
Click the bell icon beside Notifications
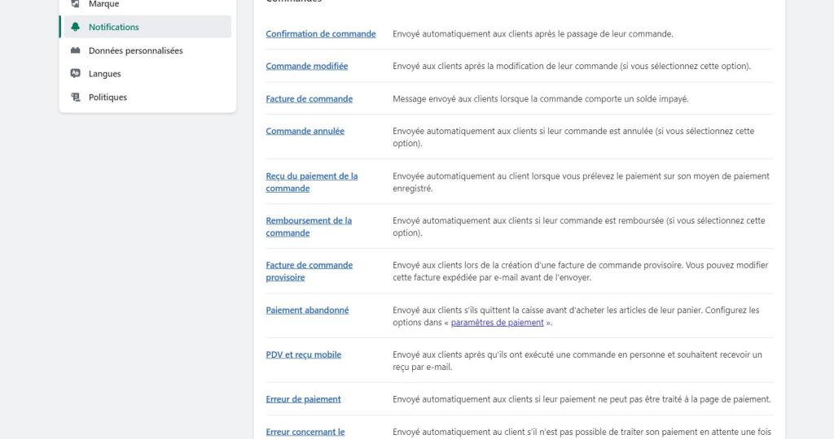click(x=76, y=27)
